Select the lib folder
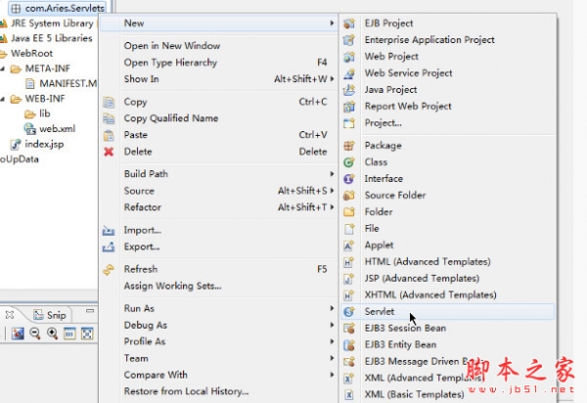This screenshot has width=587, height=403. tap(37, 113)
